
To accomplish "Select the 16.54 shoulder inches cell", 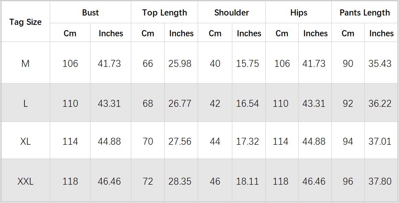I will (x=247, y=104).
